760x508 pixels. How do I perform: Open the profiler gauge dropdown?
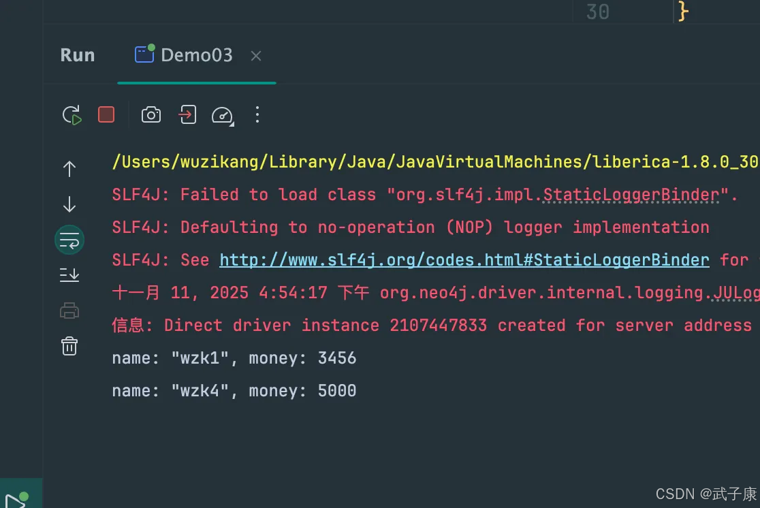[x=223, y=115]
